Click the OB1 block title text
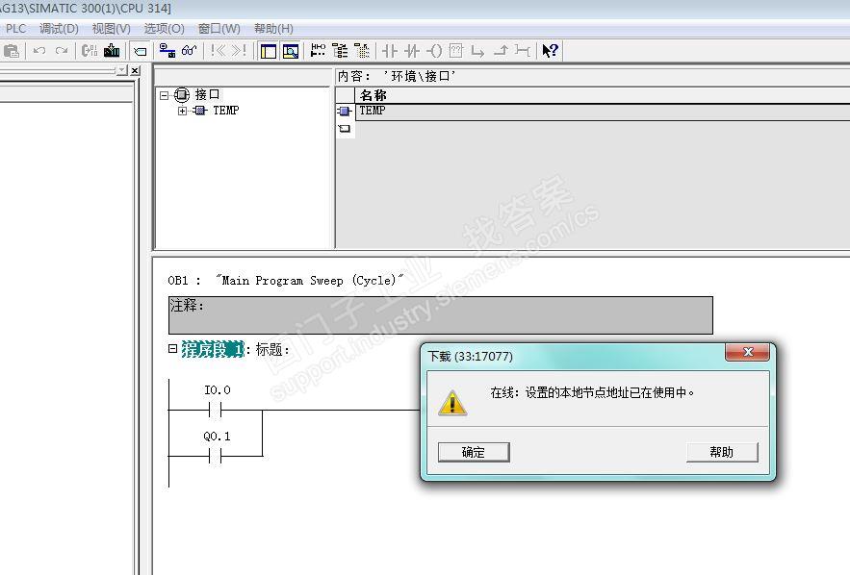The height and width of the screenshot is (575, 850). [x=286, y=281]
